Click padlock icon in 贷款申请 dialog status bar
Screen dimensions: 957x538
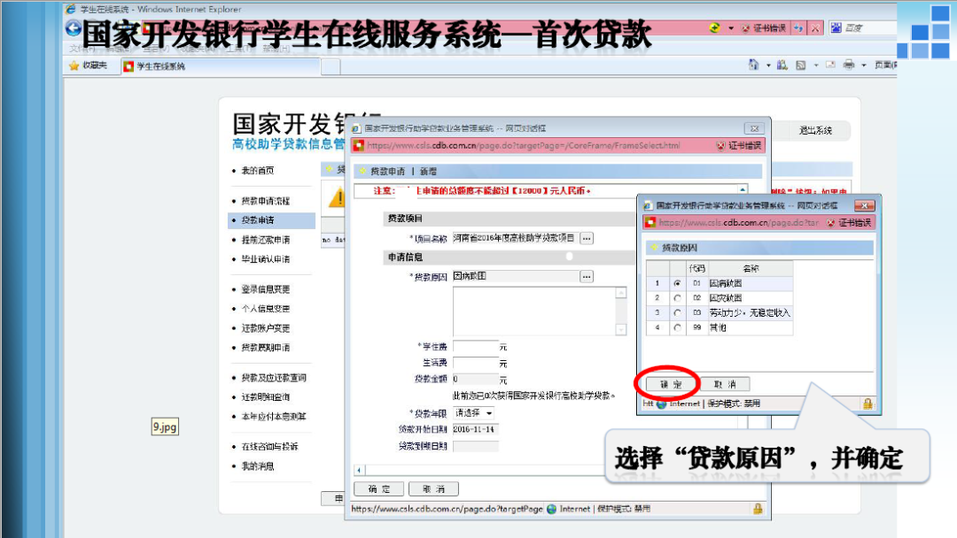pyautogui.click(x=758, y=509)
